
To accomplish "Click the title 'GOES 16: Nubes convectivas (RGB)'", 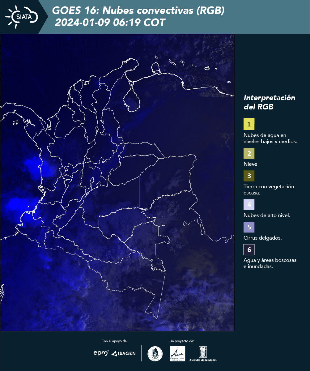I will pyautogui.click(x=138, y=11).
